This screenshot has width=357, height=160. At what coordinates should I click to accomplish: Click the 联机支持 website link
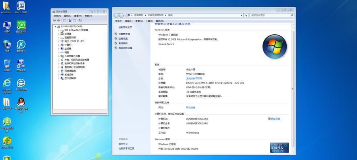click(191, 108)
